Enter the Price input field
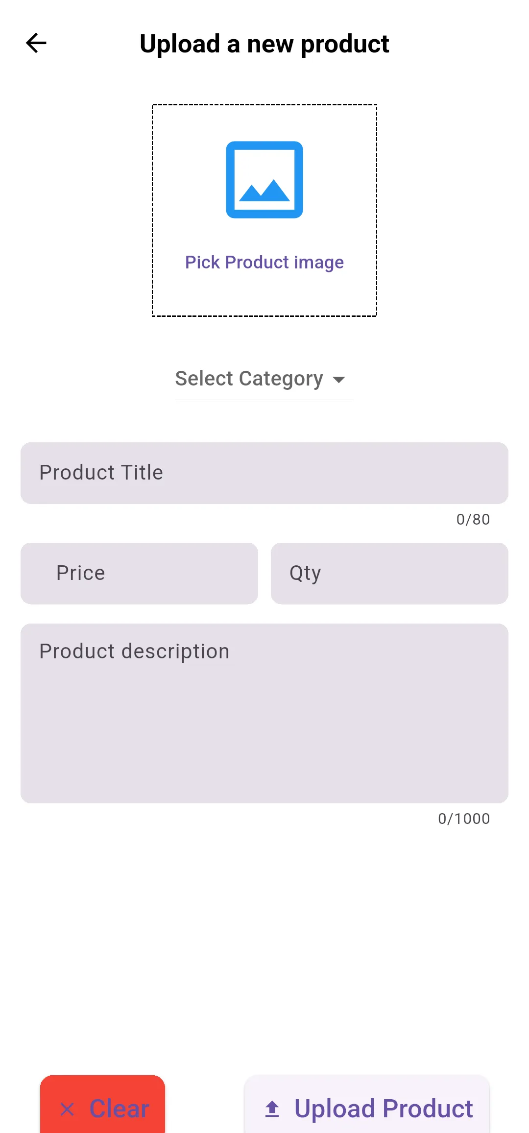 (139, 573)
